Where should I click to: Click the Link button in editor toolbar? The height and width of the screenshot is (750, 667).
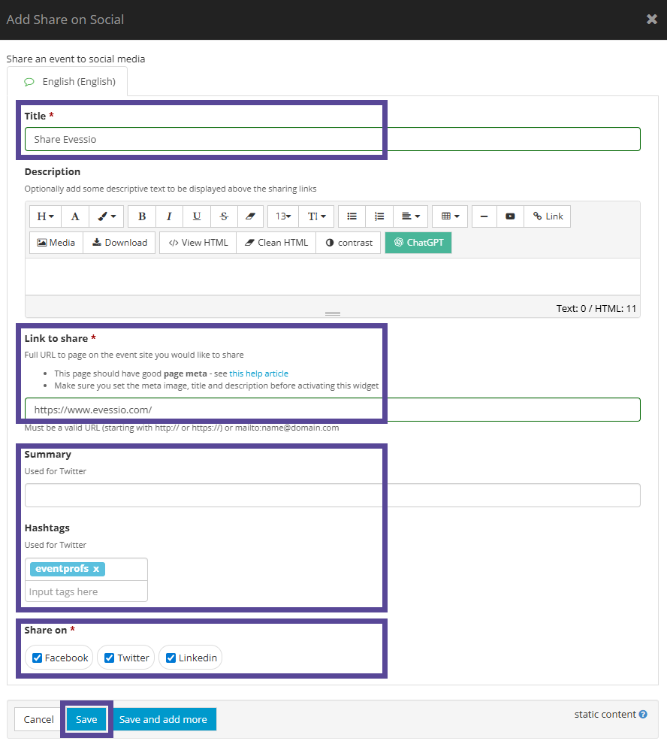tap(548, 216)
